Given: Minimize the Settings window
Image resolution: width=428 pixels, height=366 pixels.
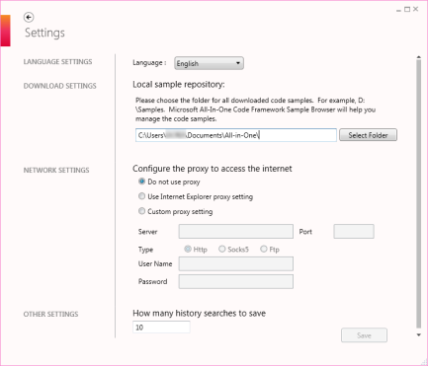Looking at the screenshot, I should tap(398, 10).
